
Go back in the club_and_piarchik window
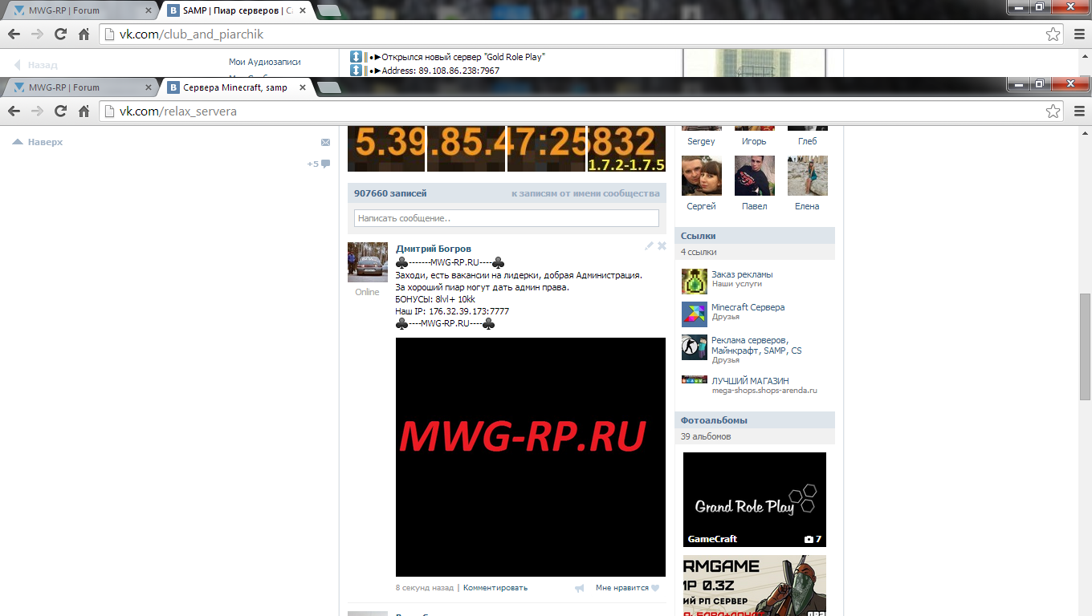click(x=14, y=34)
